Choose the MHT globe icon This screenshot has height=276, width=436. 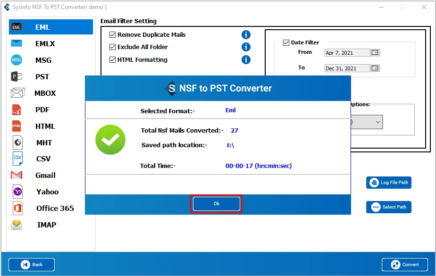[x=17, y=142]
